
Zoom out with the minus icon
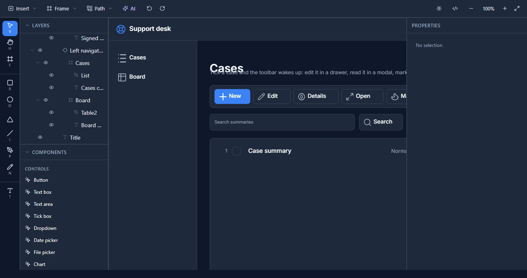point(471,8)
